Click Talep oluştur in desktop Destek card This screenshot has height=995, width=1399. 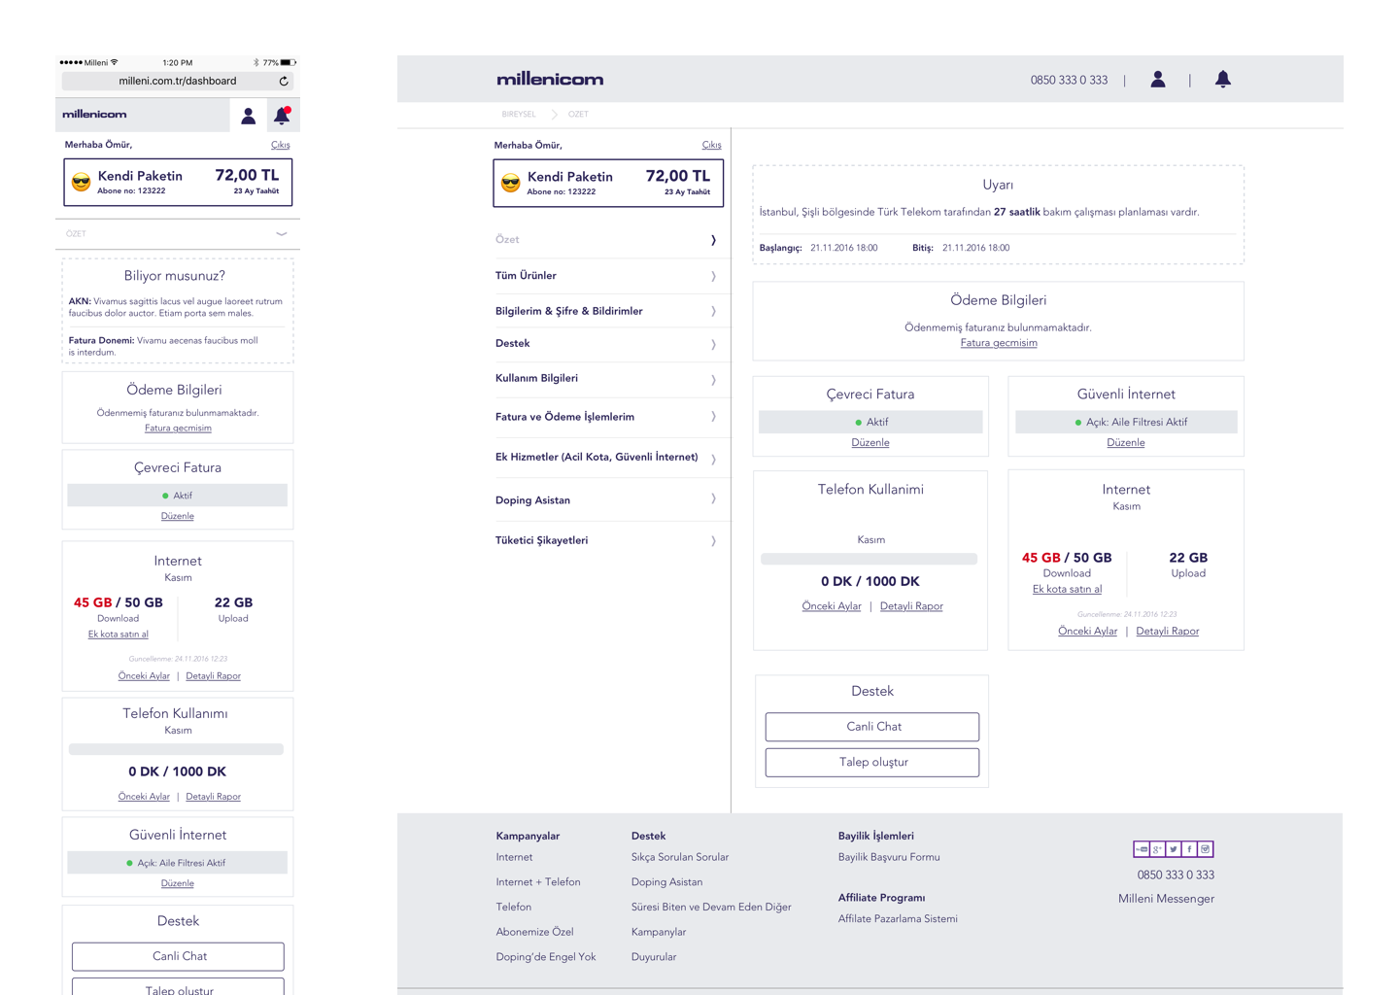[872, 763]
